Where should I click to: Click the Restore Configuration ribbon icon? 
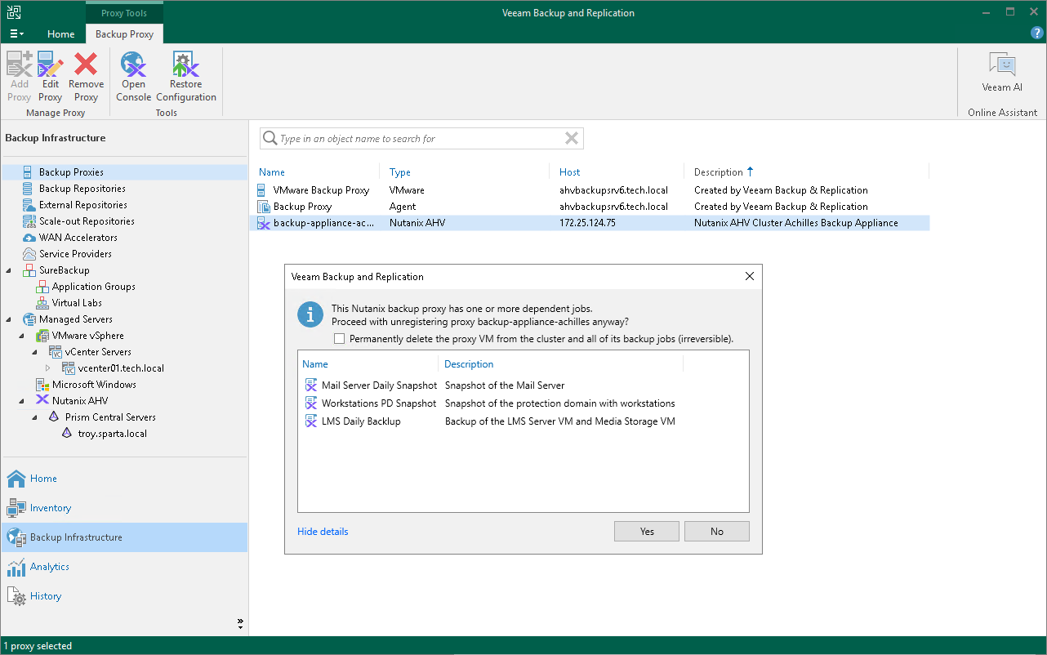(x=185, y=64)
